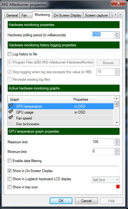The width and height of the screenshot is (128, 209).
Task: Increase log size limit value
Action: pyautogui.click(x=117, y=70)
